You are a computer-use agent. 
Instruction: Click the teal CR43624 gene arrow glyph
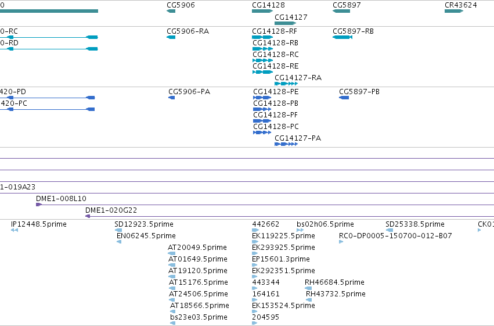click(454, 11)
